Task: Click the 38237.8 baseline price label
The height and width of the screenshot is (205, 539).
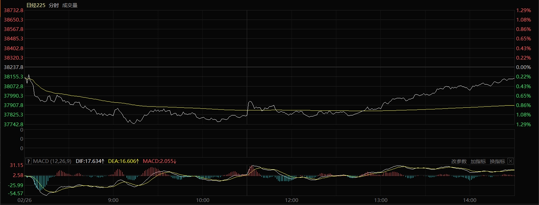Action: coord(13,67)
